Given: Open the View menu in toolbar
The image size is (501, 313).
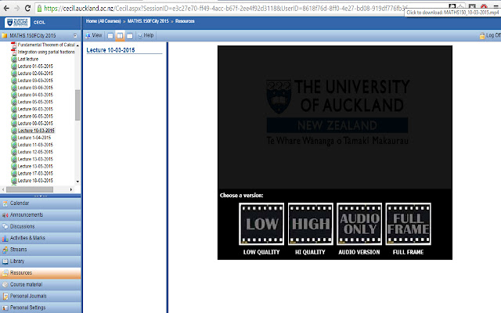Looking at the screenshot, I should (93, 36).
